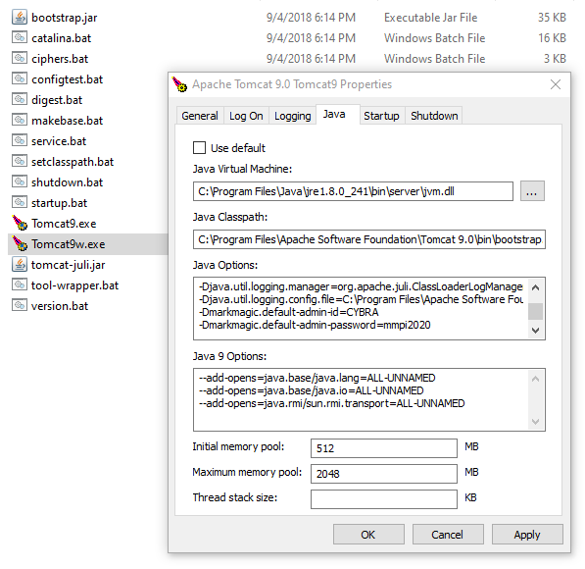Click the configtest.bat file icon
Viewport: 585px width, 569px height.
click(x=20, y=78)
